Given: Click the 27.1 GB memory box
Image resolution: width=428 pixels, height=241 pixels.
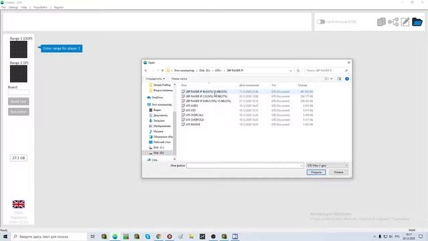Looking at the screenshot, I should [19, 158].
